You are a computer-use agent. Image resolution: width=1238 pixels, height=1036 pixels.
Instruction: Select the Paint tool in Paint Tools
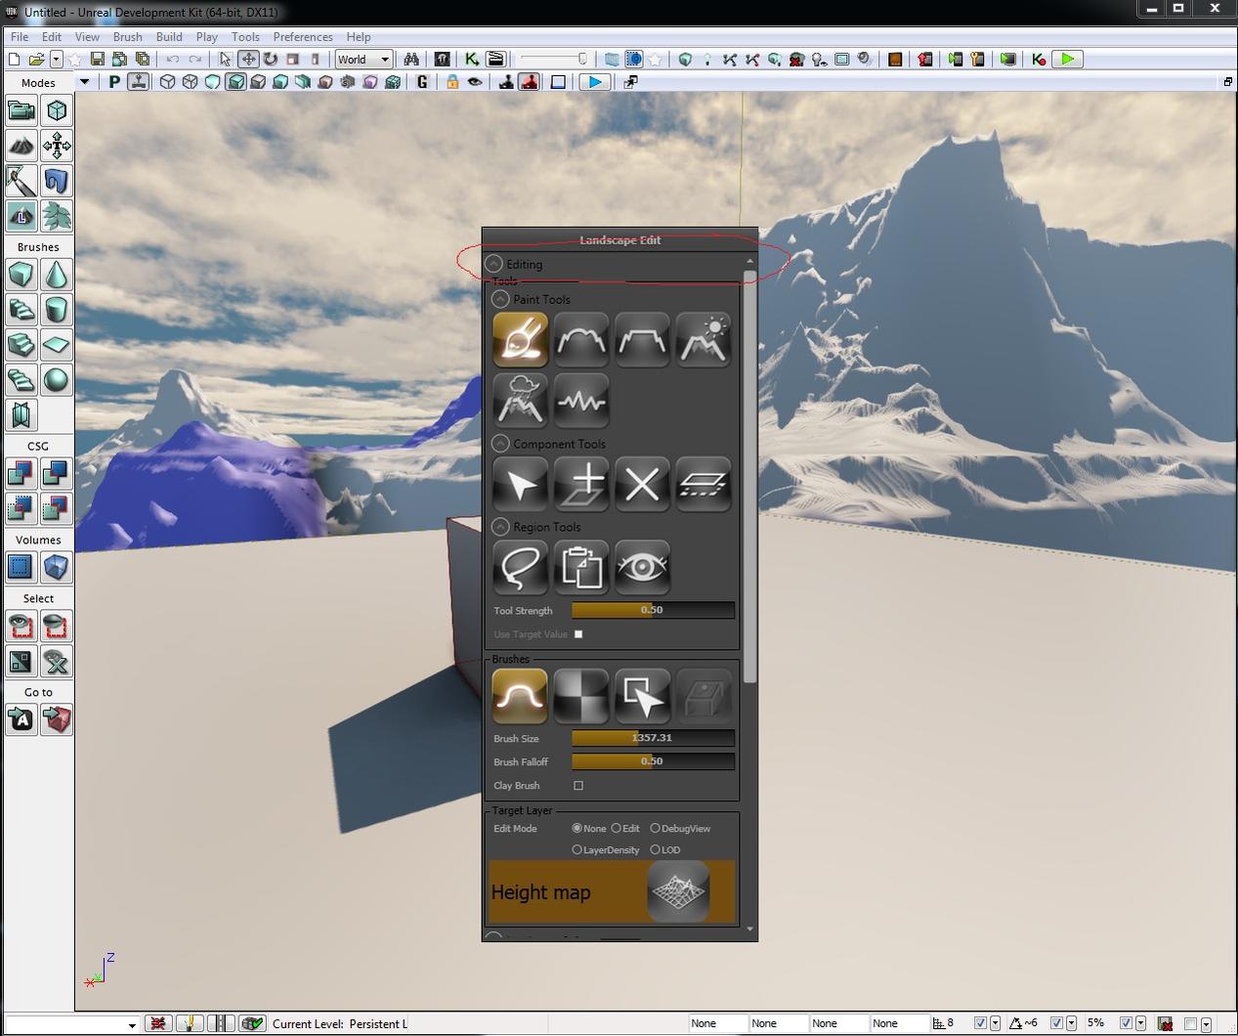click(x=520, y=339)
